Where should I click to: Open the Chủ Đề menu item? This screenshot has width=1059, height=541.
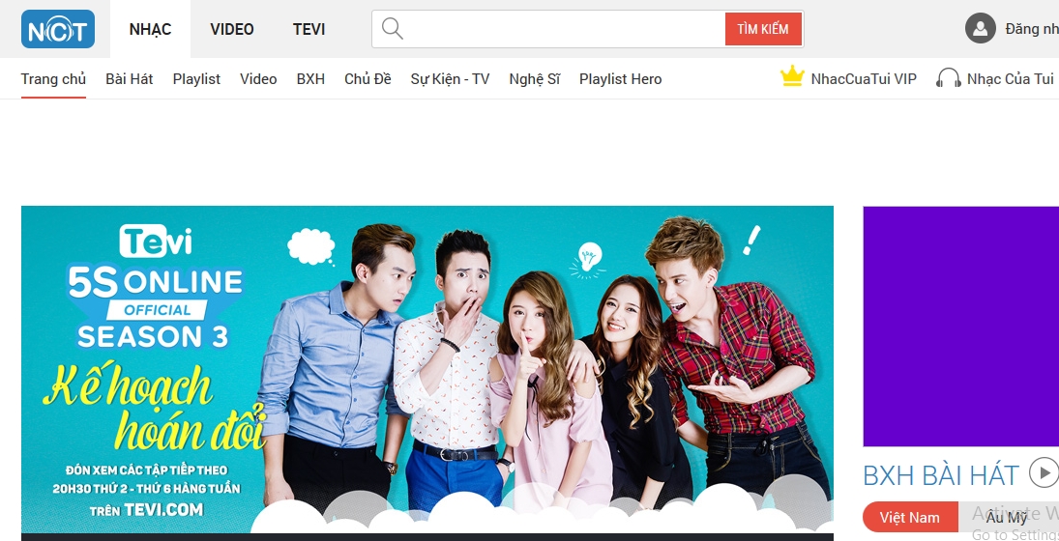[368, 79]
